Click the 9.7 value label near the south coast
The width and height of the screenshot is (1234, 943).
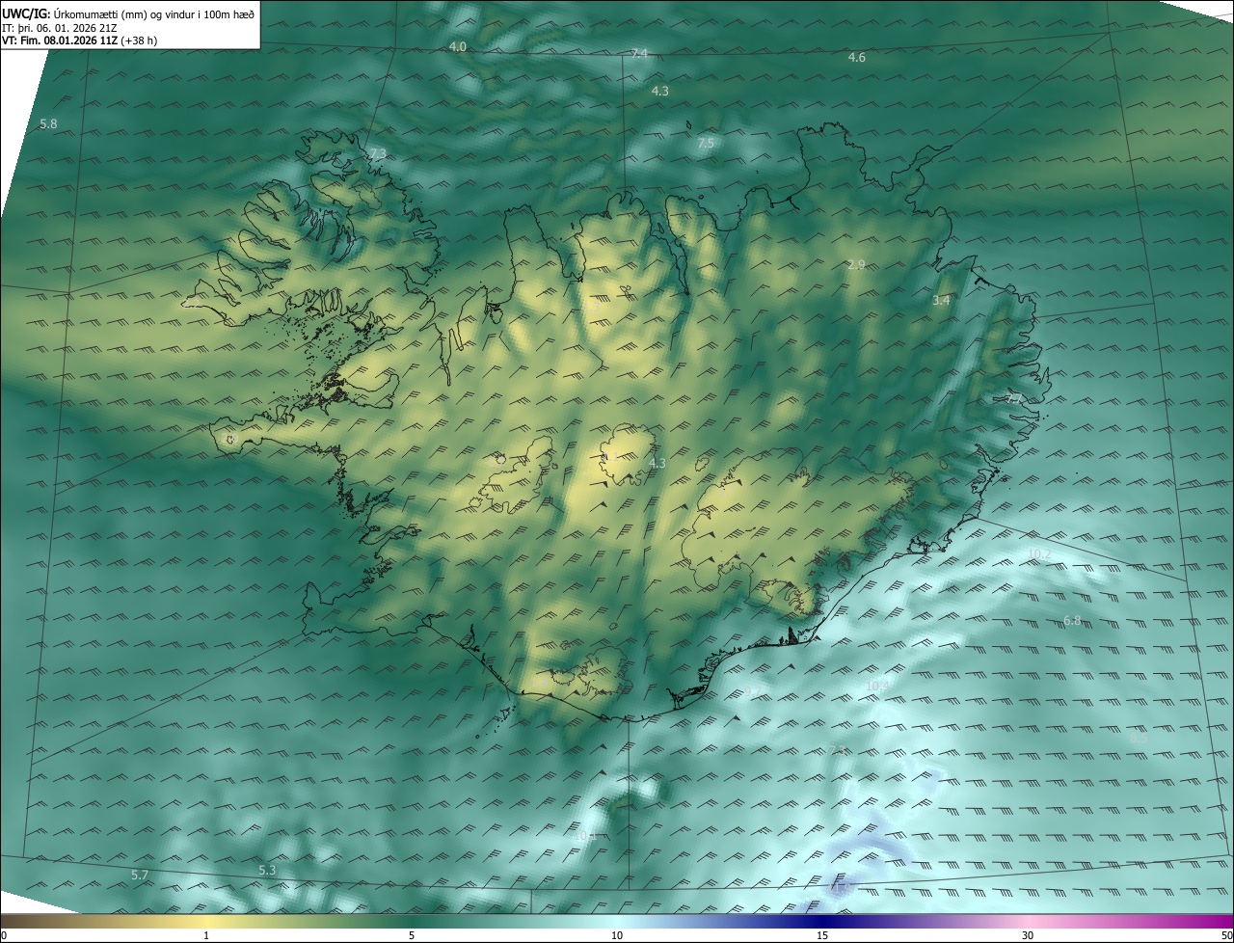point(753,691)
